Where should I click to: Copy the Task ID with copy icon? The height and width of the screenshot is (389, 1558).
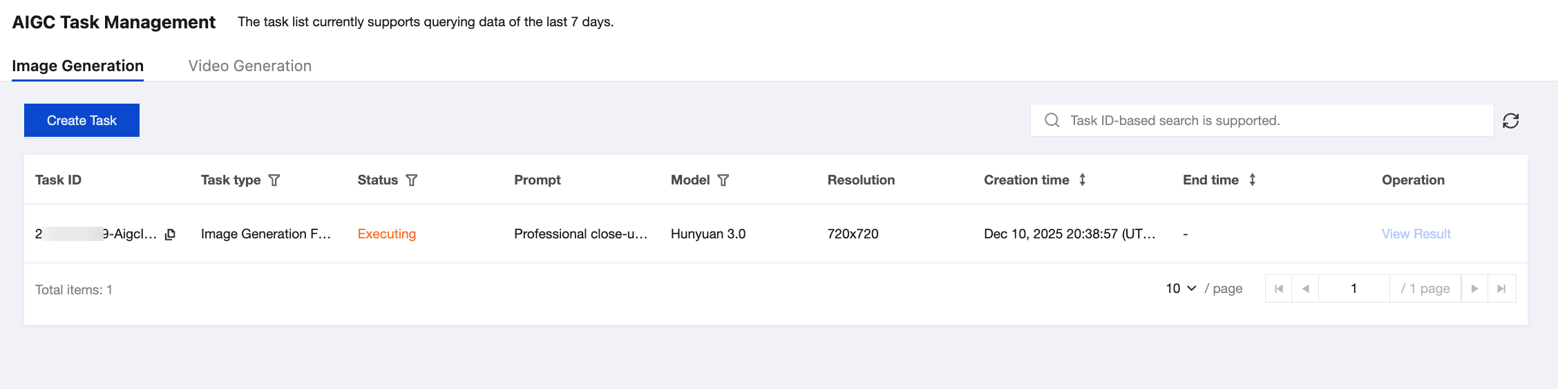[x=170, y=234]
